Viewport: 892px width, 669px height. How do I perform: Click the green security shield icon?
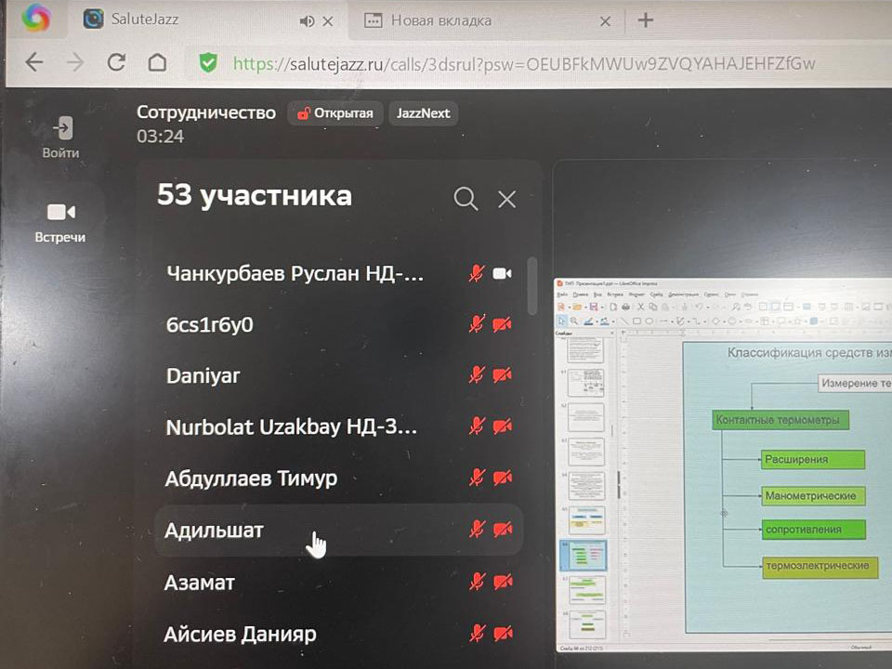pos(208,62)
